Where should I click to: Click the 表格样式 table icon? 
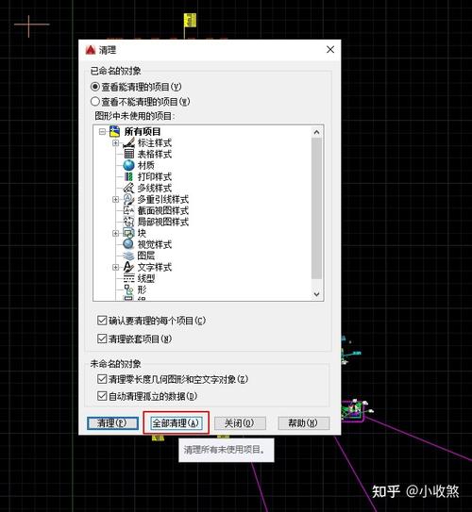(x=128, y=154)
